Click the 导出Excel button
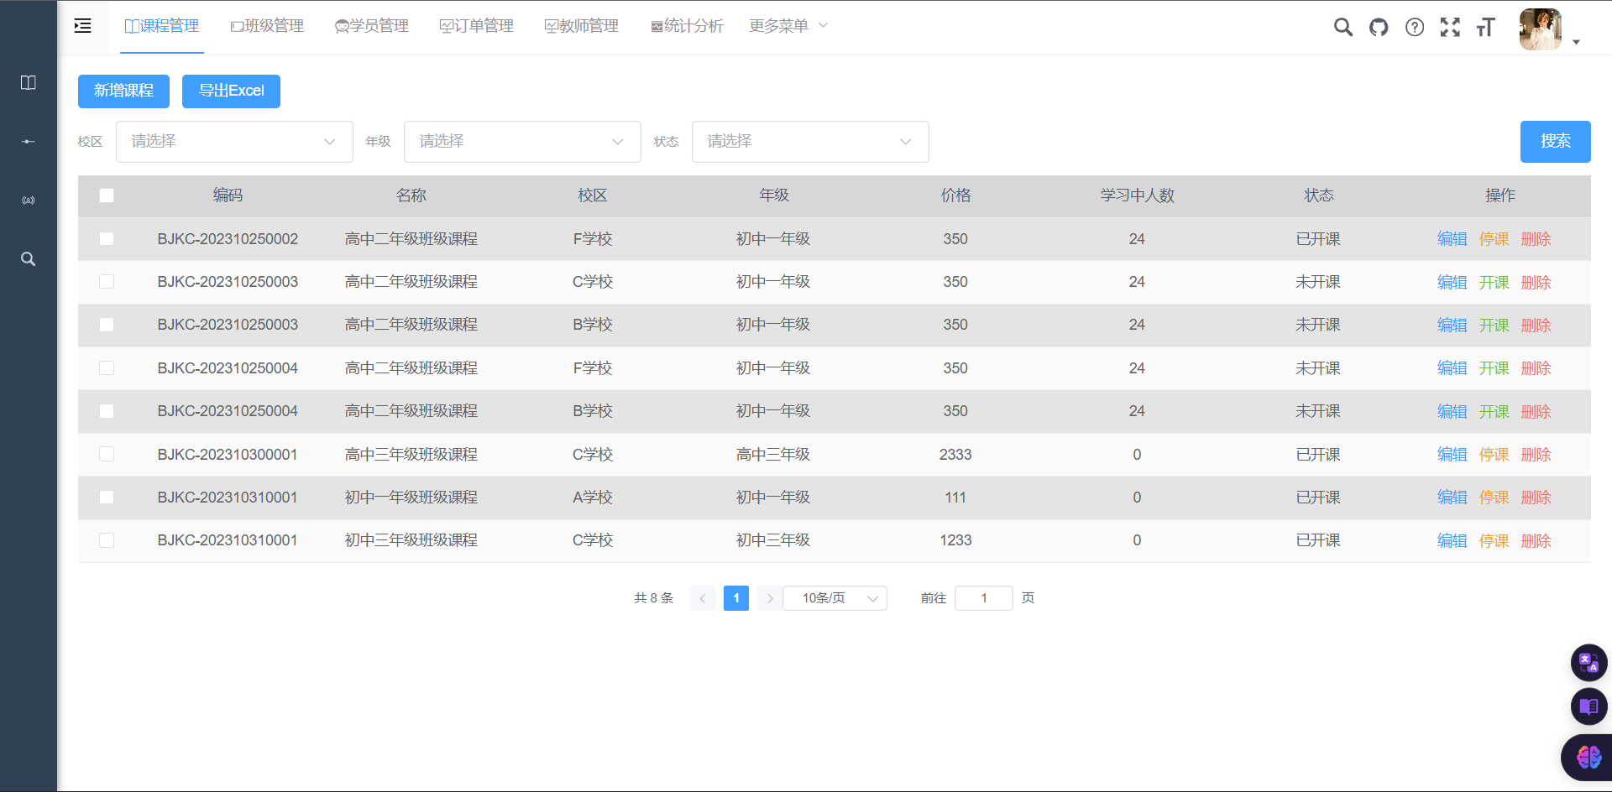This screenshot has height=792, width=1612. point(231,91)
